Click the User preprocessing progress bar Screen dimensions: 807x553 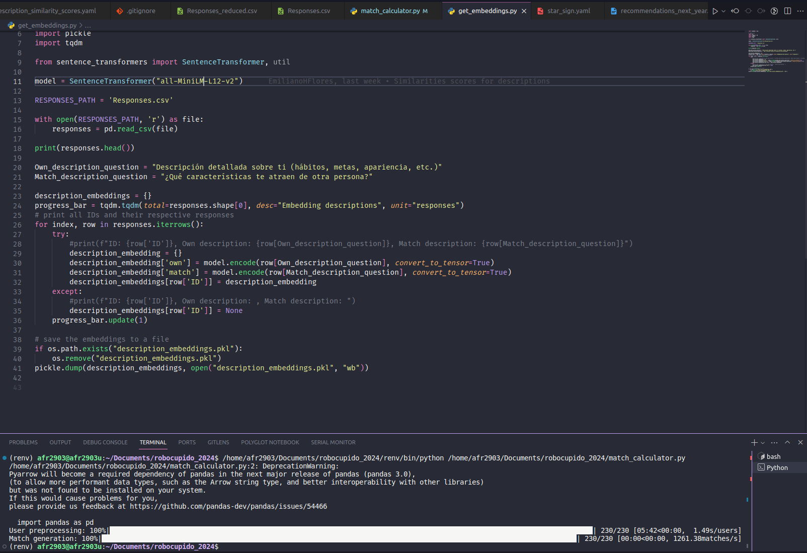click(x=351, y=530)
